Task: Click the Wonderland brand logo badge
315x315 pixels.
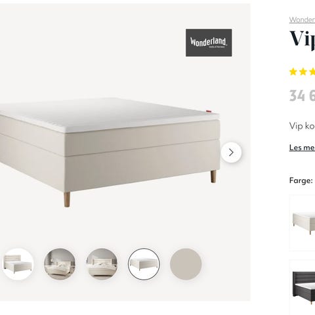Action: click(209, 43)
